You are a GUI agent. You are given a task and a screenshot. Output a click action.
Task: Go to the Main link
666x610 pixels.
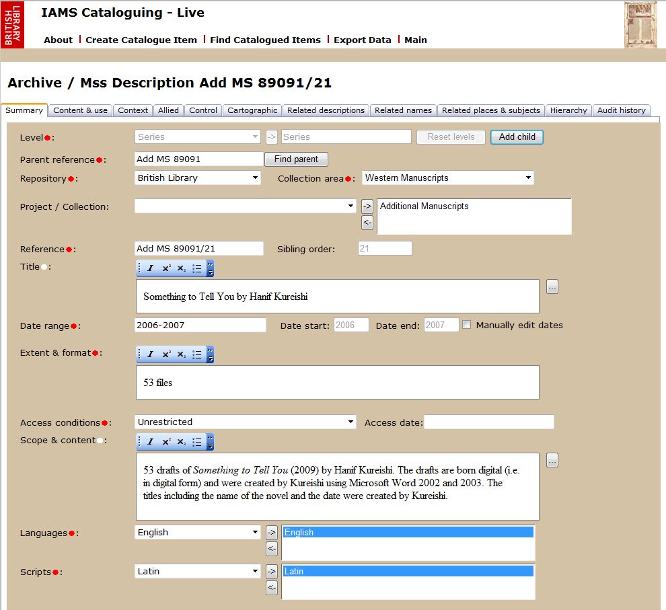(x=415, y=40)
